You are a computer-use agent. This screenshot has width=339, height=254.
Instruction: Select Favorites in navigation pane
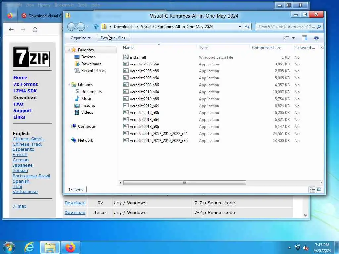point(86,50)
